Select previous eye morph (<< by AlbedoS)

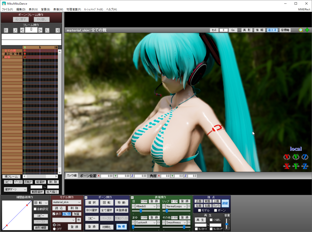133,206
